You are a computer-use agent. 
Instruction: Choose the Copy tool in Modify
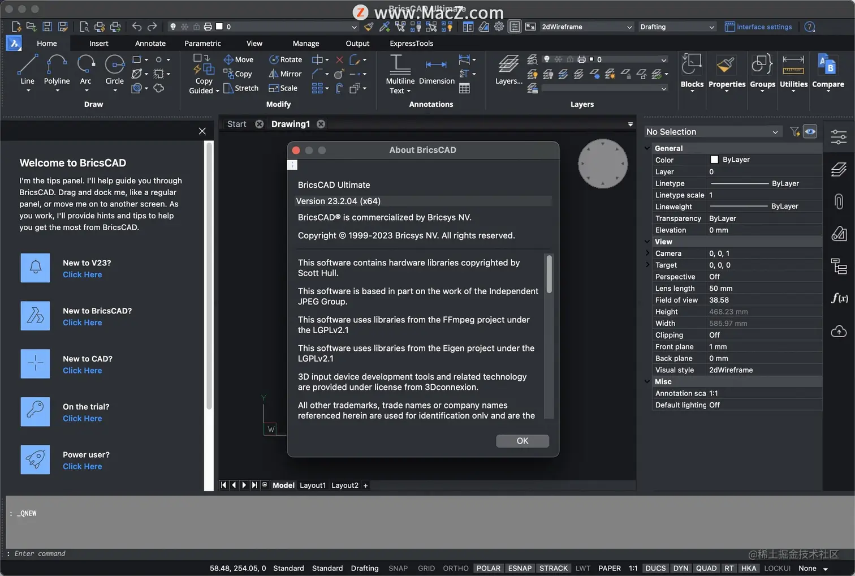pos(237,74)
